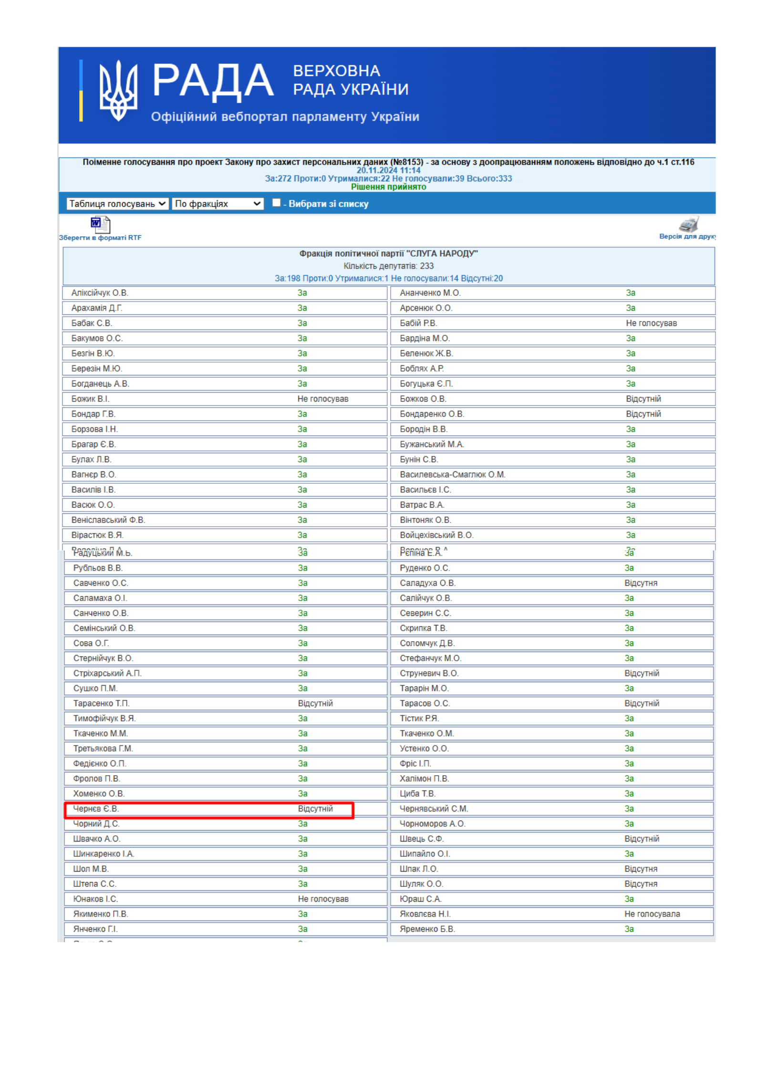Click the overall totals line "За:272 Проти:0"
The image size is (757, 1071).
(x=388, y=178)
